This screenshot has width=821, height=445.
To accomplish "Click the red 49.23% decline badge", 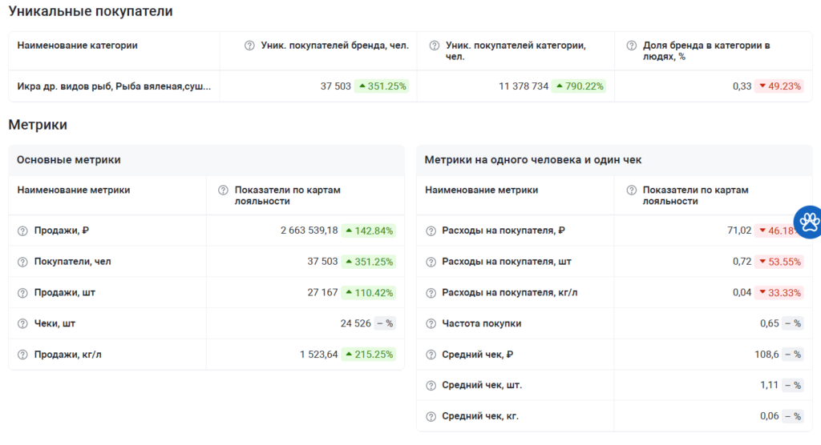I will tap(779, 86).
